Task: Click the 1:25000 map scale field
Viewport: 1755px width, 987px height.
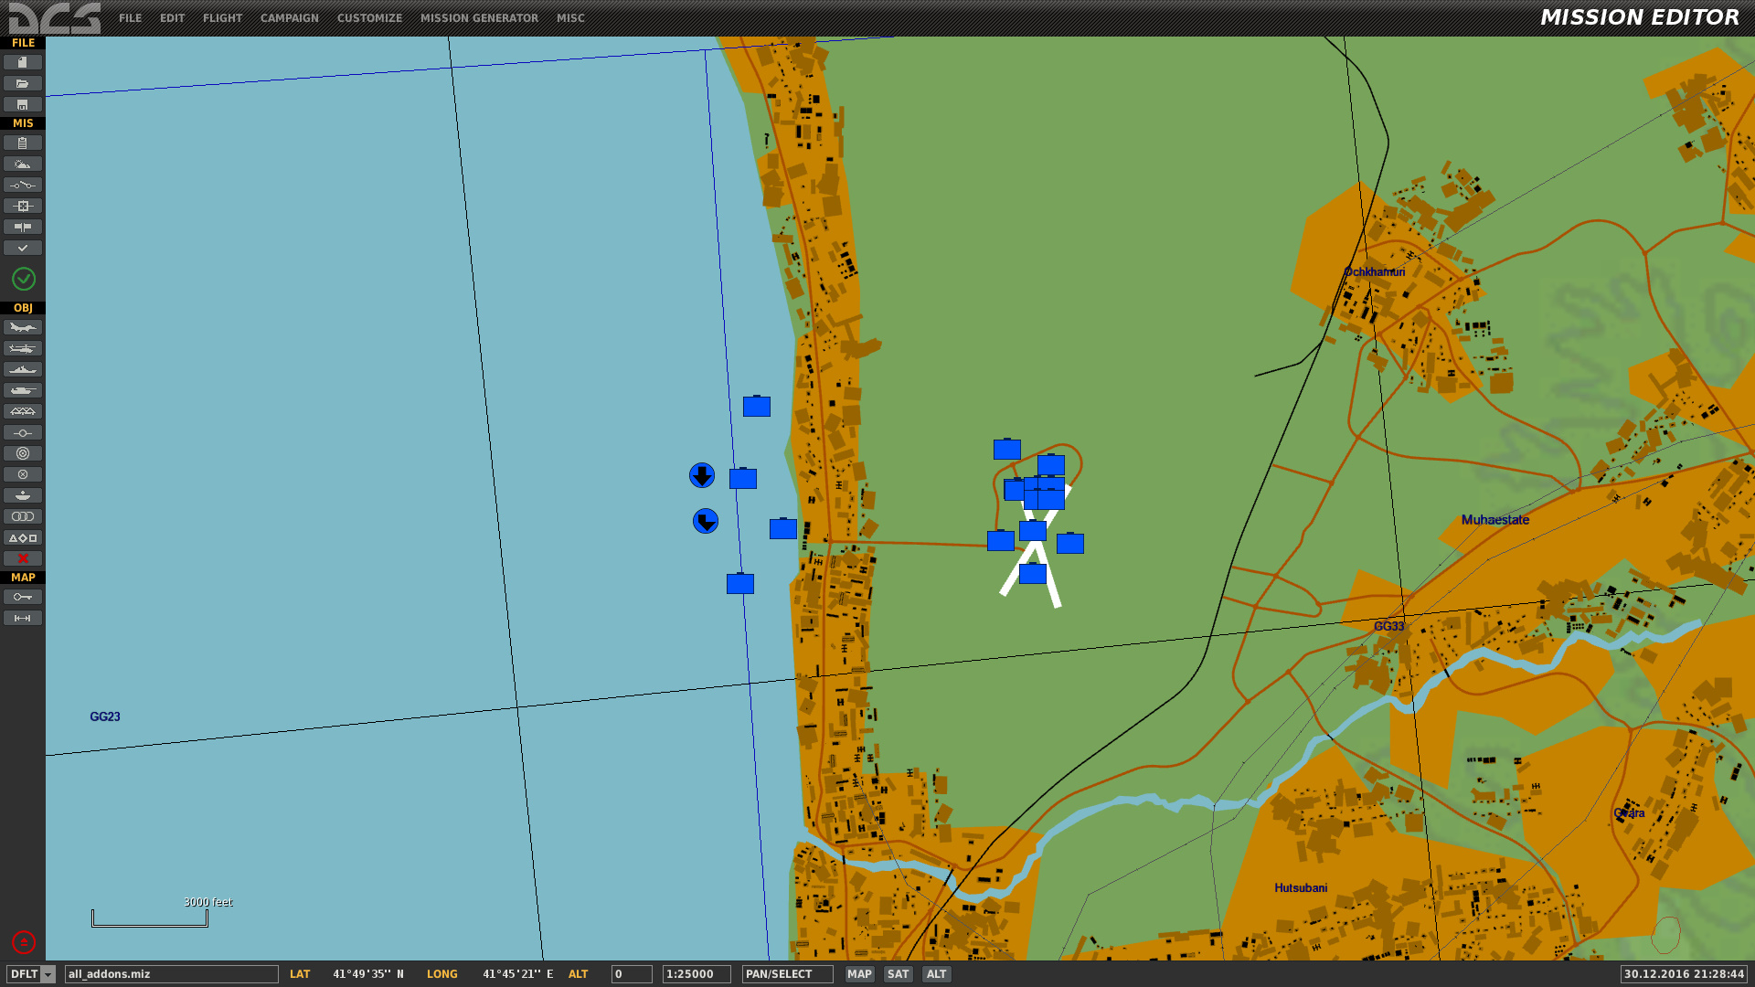Action: coord(697,974)
